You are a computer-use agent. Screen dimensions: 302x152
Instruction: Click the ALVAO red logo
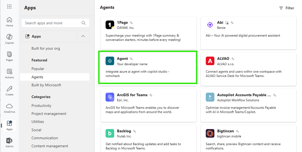pos(210,61)
